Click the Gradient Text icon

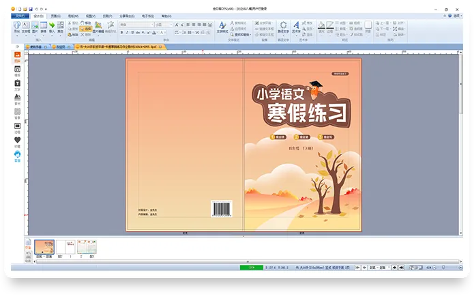[282, 26]
